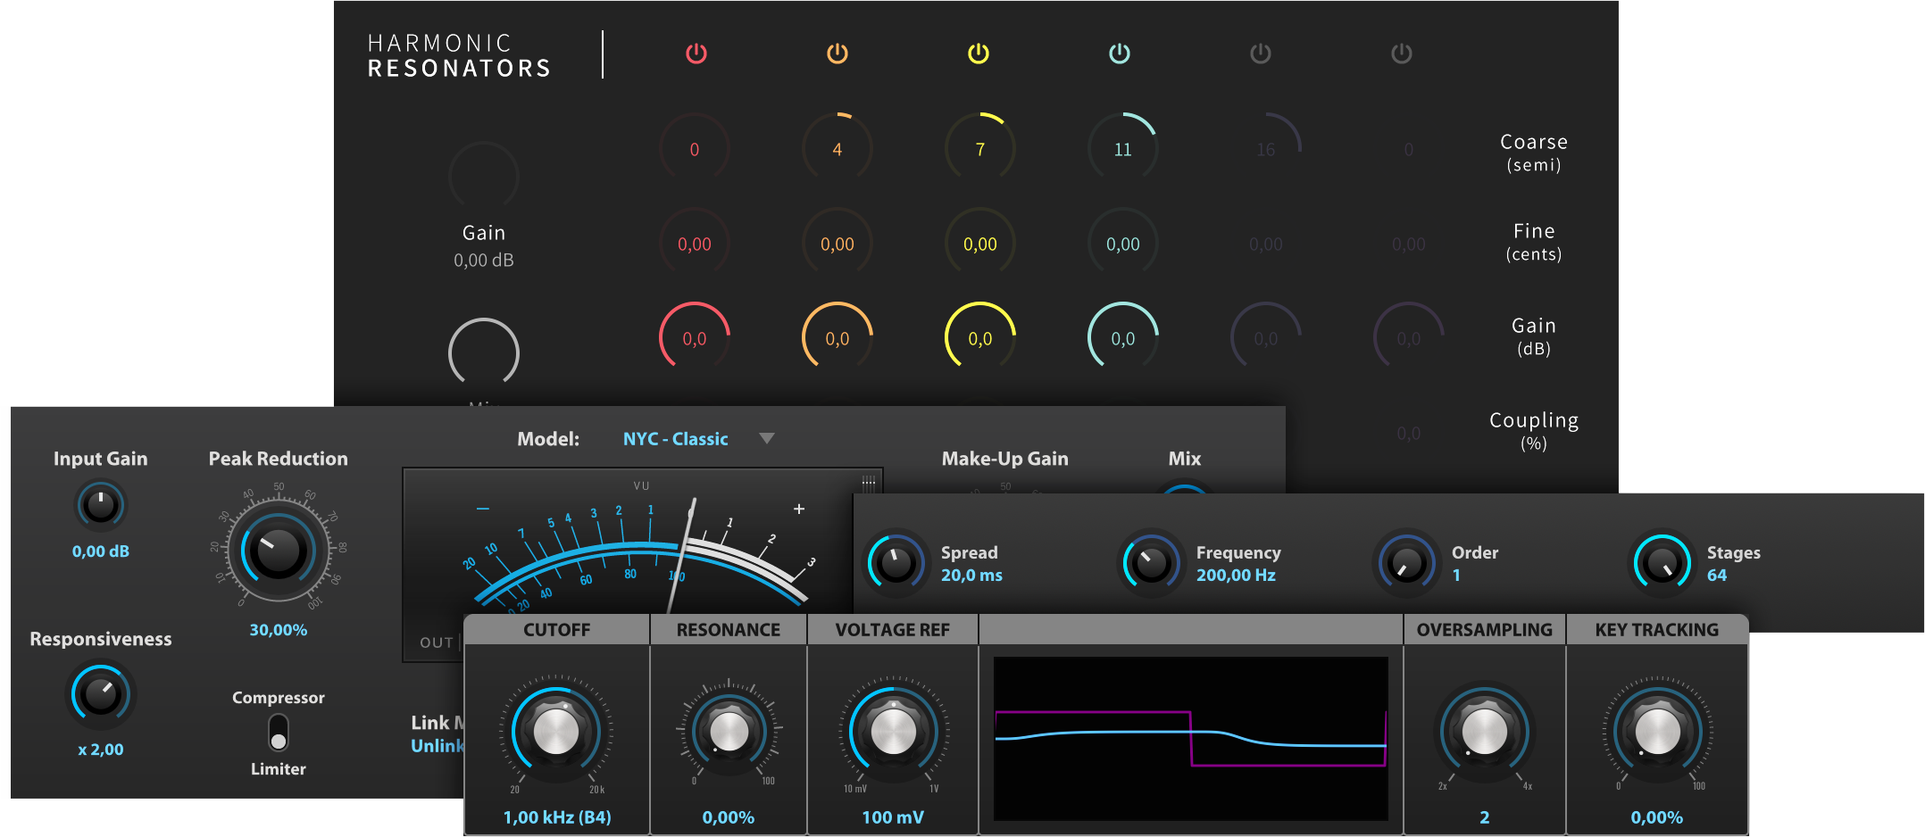Click the Input Gain knob
Image resolution: width=1925 pixels, height=837 pixels.
pos(101,506)
